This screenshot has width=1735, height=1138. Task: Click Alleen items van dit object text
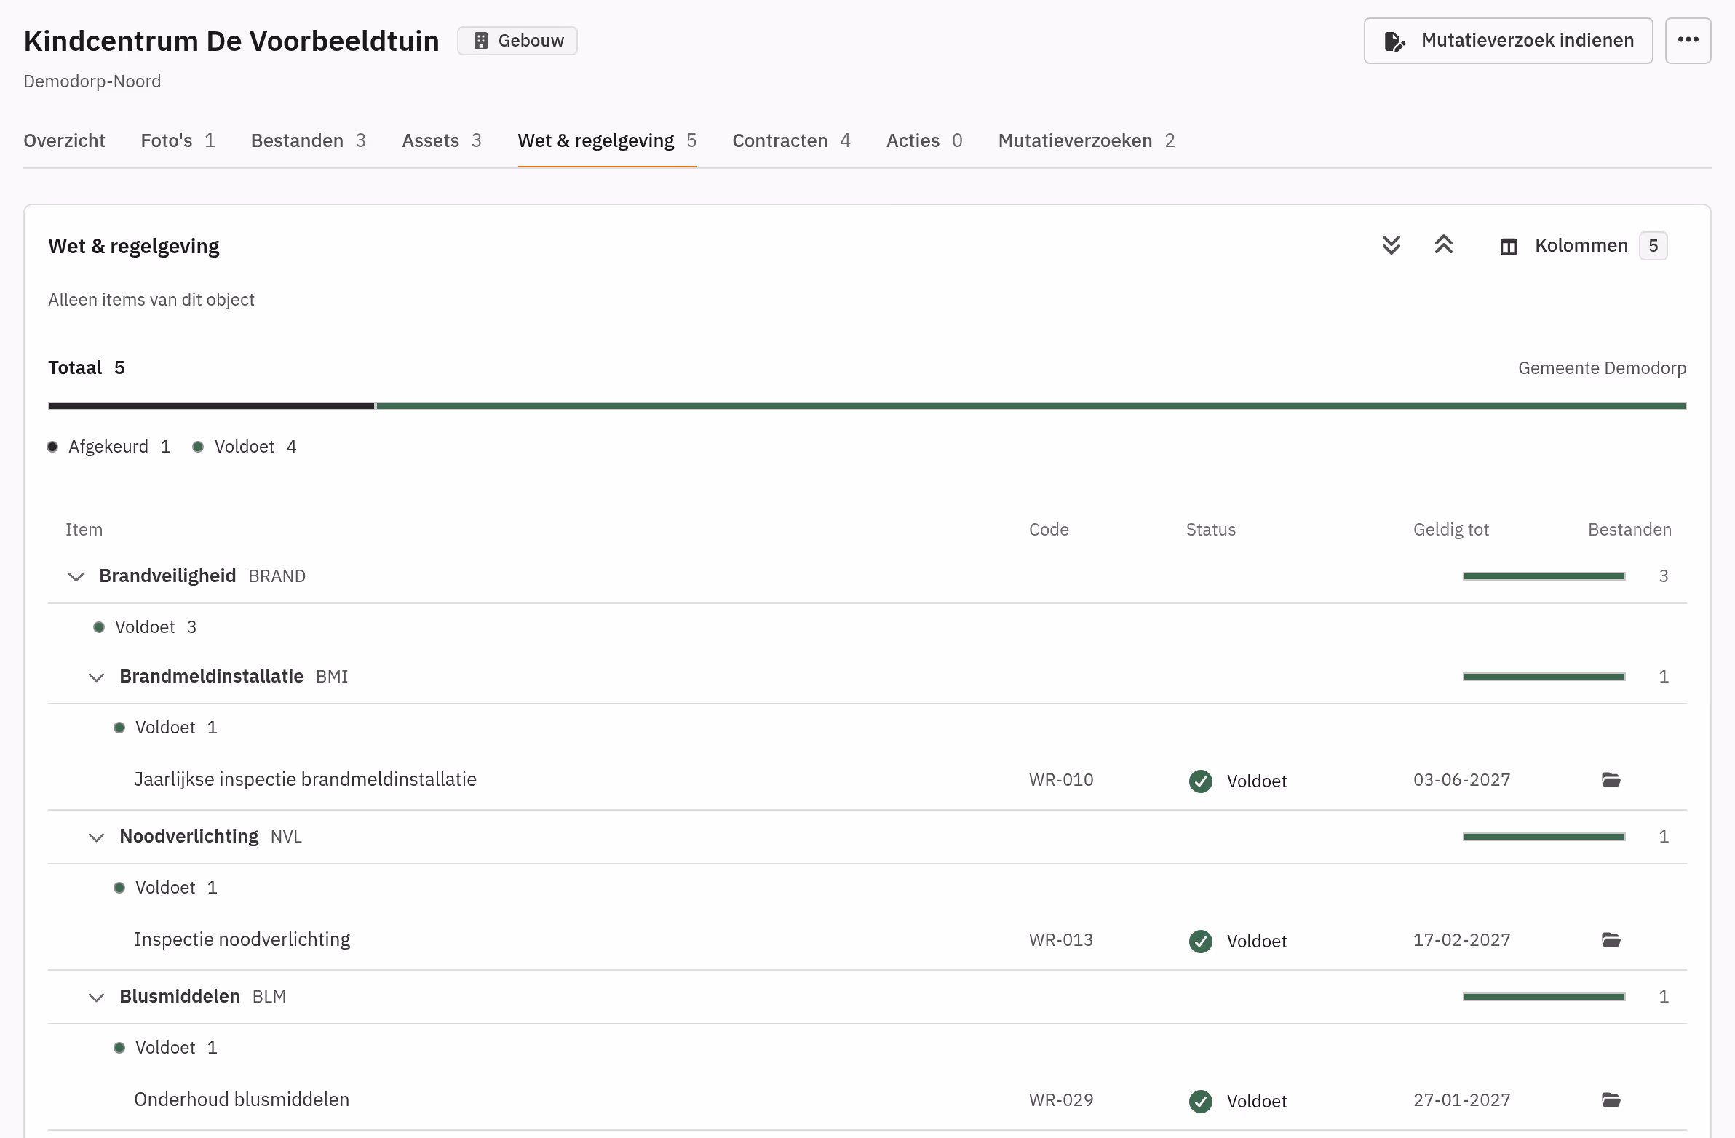pos(151,300)
